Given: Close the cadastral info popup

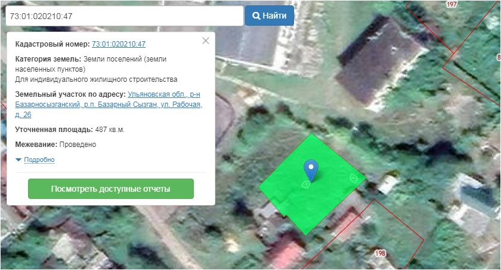Looking at the screenshot, I should click(x=206, y=41).
